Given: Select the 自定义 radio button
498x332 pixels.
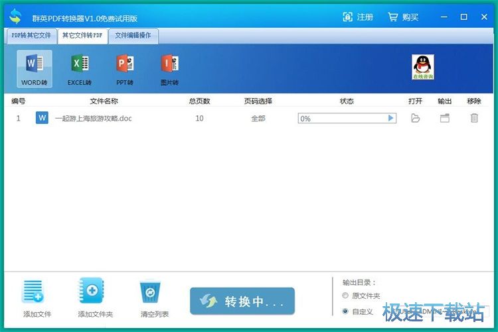Looking at the screenshot, I should 345,311.
